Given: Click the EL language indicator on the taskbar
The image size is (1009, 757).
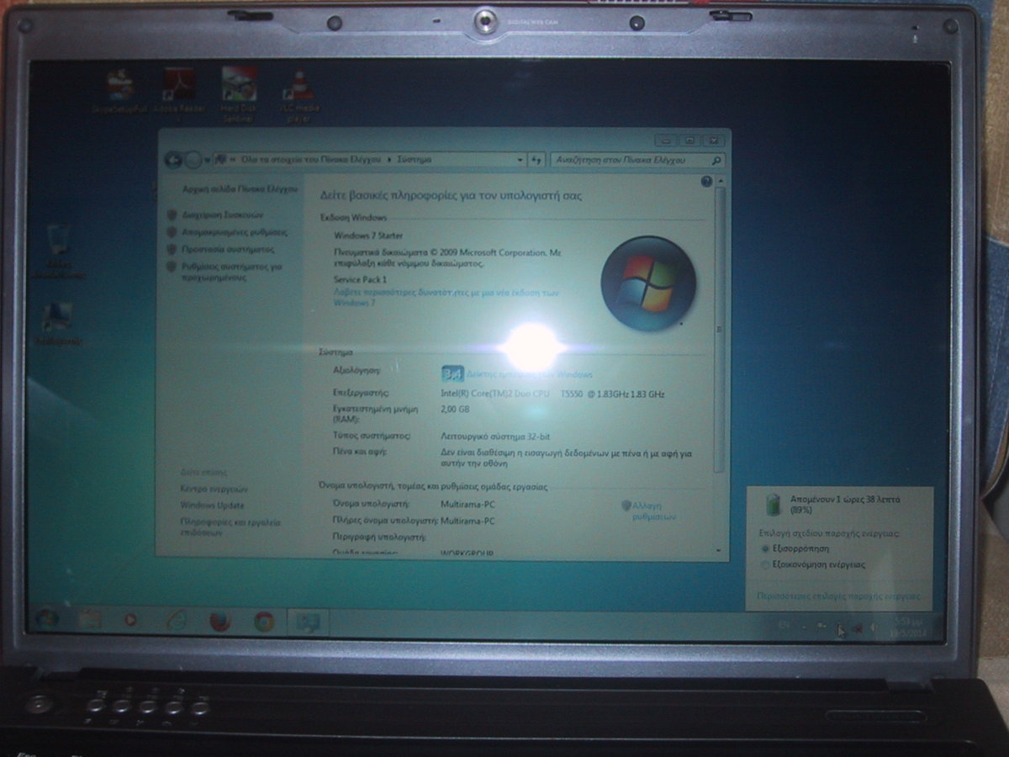Looking at the screenshot, I should [784, 625].
